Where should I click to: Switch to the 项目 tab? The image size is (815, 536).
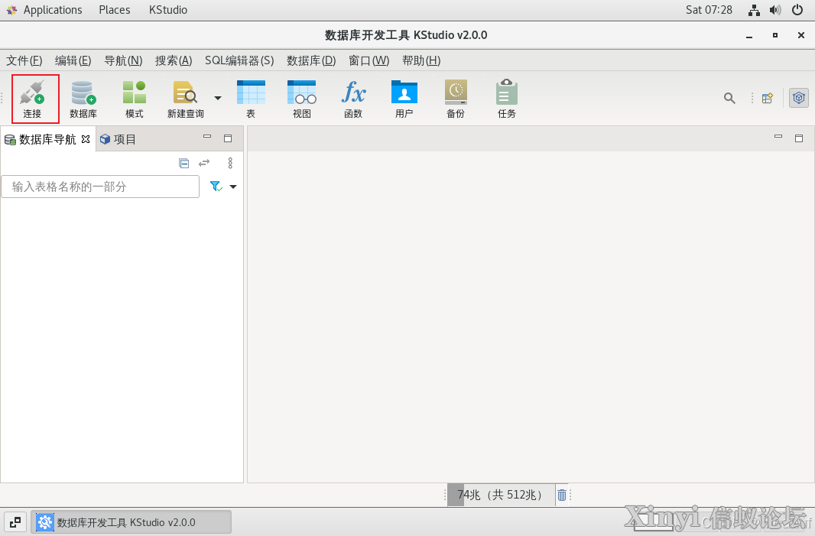coord(119,139)
